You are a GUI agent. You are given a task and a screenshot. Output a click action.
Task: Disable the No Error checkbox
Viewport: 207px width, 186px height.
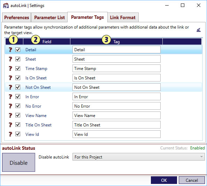(18, 106)
